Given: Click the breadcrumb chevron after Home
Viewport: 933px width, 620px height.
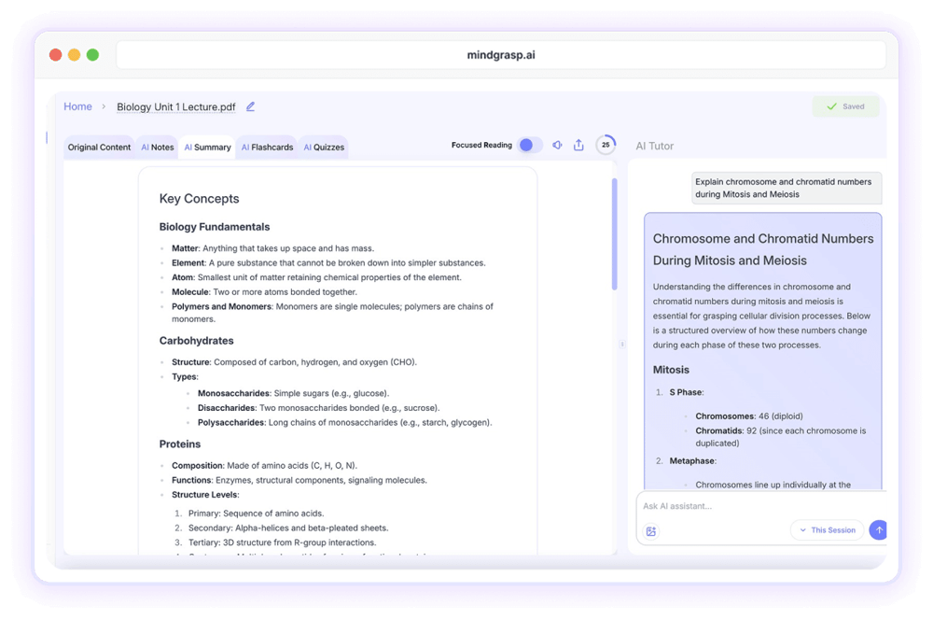Looking at the screenshot, I should 104,107.
